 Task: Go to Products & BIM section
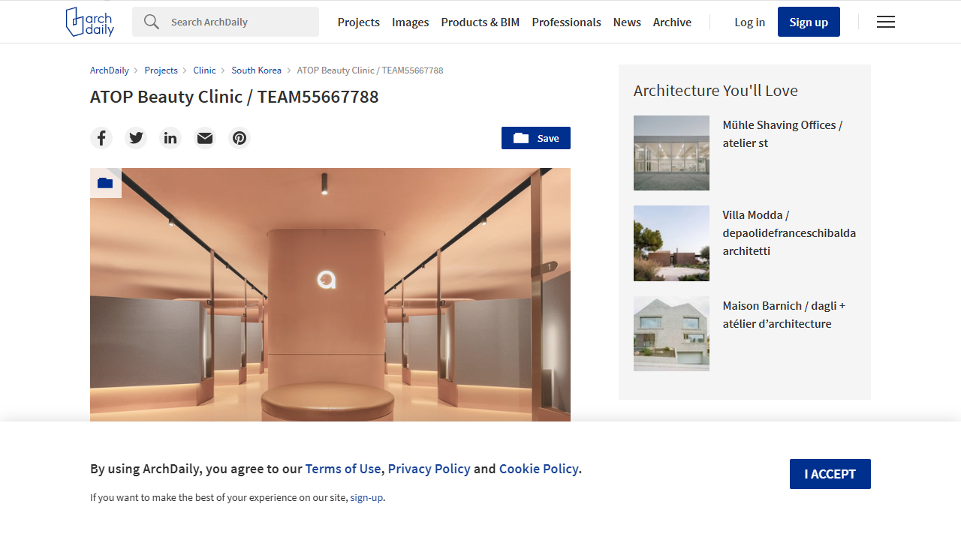[x=480, y=22]
